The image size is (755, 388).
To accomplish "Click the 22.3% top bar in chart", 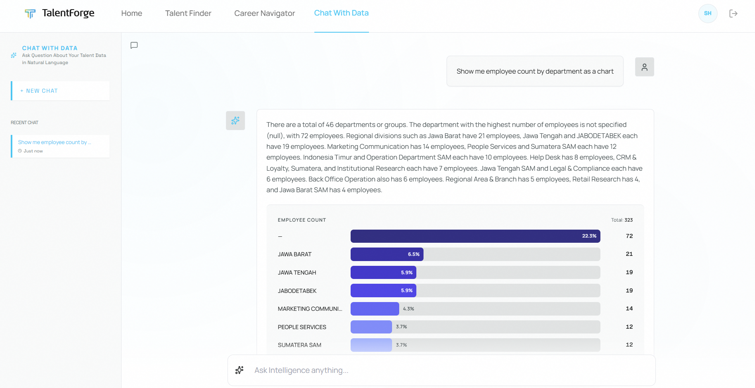I will click(475, 236).
